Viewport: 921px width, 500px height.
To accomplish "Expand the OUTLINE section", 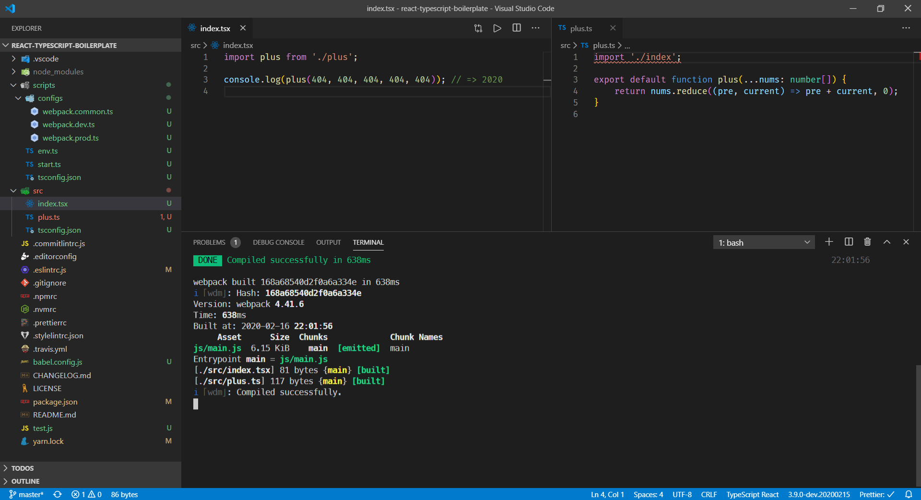I will (x=91, y=481).
